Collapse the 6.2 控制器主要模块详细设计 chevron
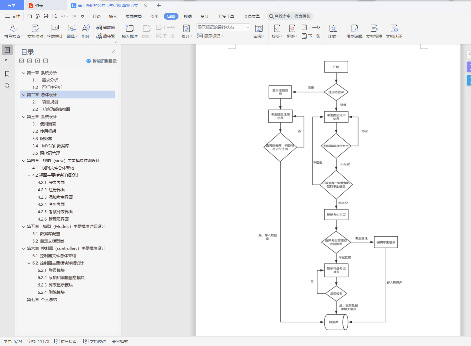 click(x=29, y=263)
